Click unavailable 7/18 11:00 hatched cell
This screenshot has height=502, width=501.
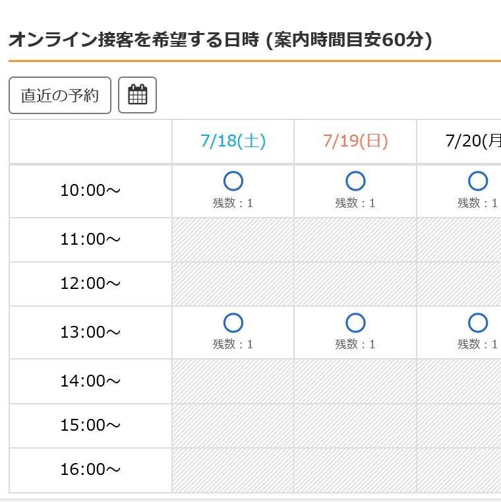click(x=233, y=239)
